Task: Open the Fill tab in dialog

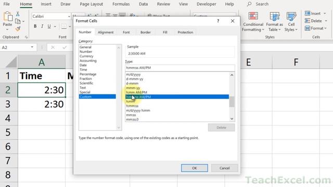Action: click(165, 32)
